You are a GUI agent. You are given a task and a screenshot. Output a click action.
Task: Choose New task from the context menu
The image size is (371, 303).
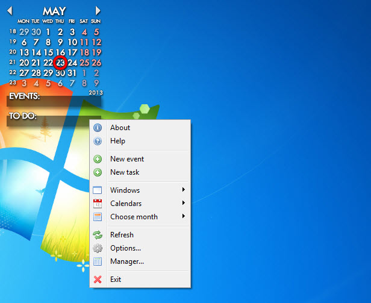(140, 172)
